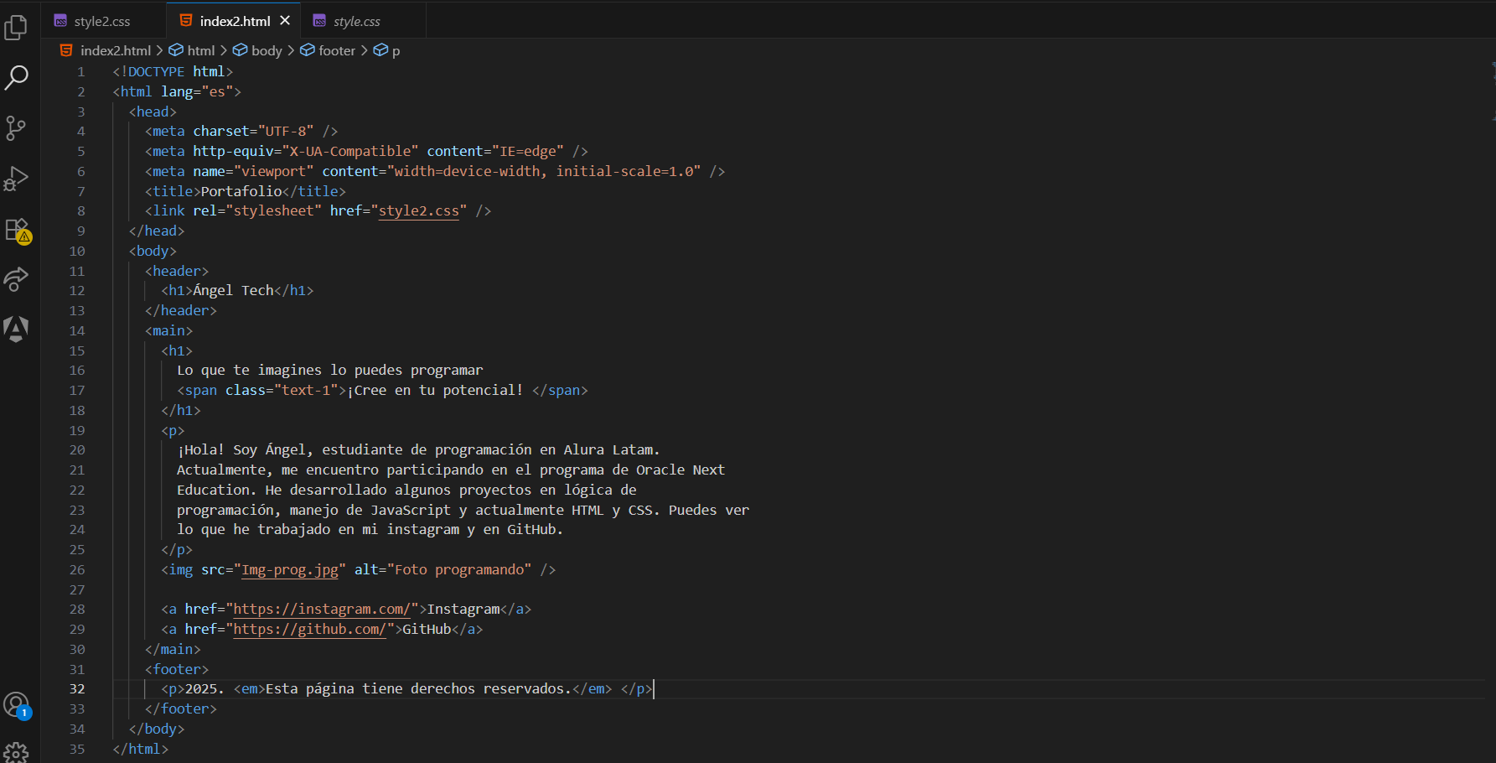Open the html breadcrumb segment
The height and width of the screenshot is (763, 1496).
tap(201, 50)
